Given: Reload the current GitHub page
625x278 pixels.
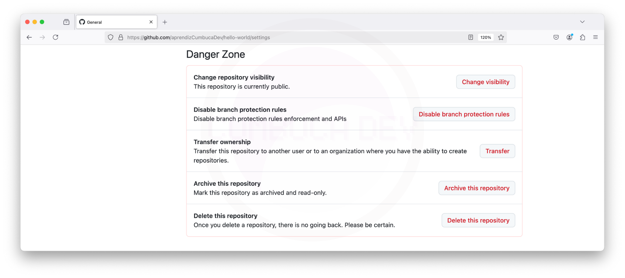Looking at the screenshot, I should tap(56, 37).
